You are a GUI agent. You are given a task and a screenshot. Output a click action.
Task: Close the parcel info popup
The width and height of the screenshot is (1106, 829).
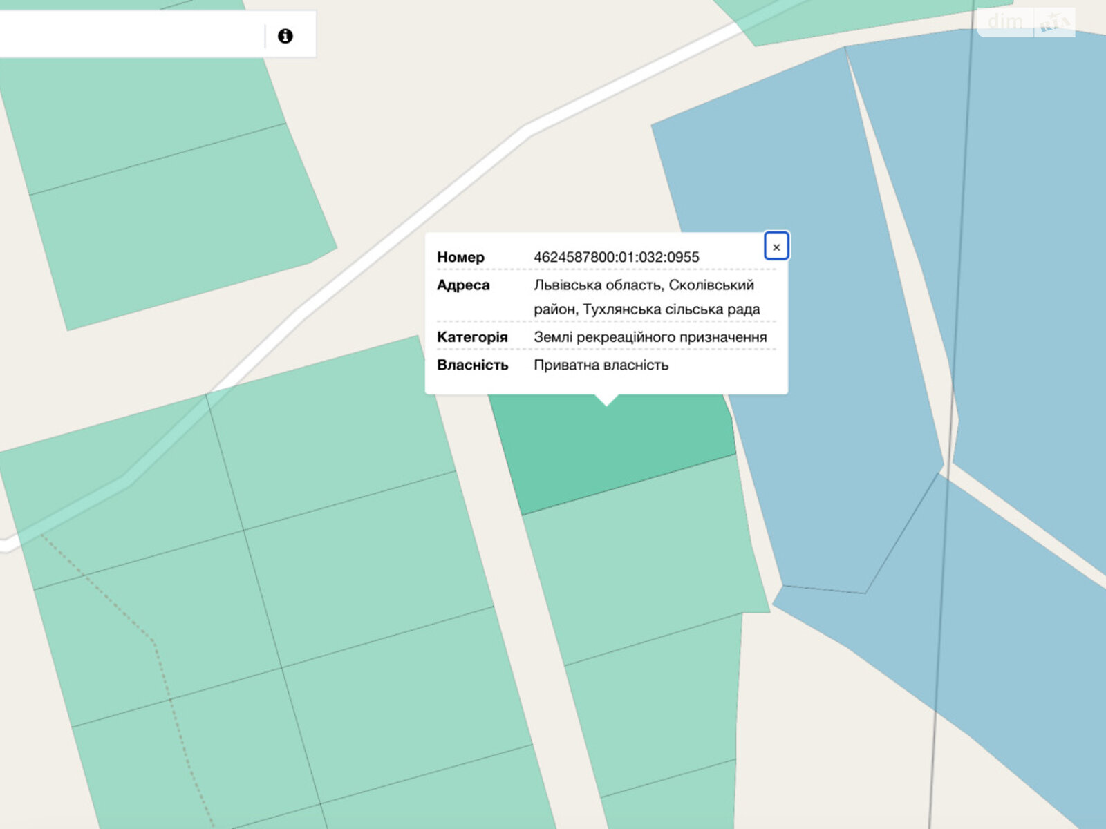776,247
